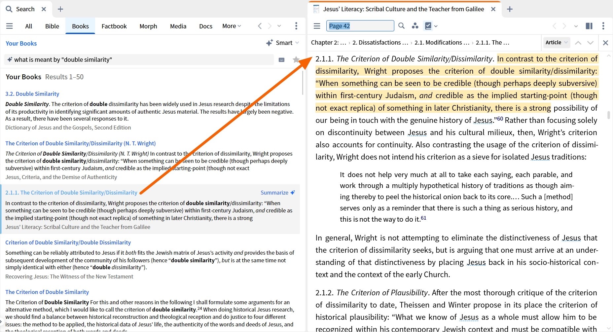
Task: Open the search panel hamburger menu
Action: pyautogui.click(x=9, y=26)
